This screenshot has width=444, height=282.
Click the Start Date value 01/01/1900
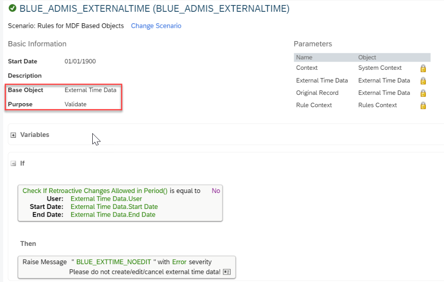point(80,62)
